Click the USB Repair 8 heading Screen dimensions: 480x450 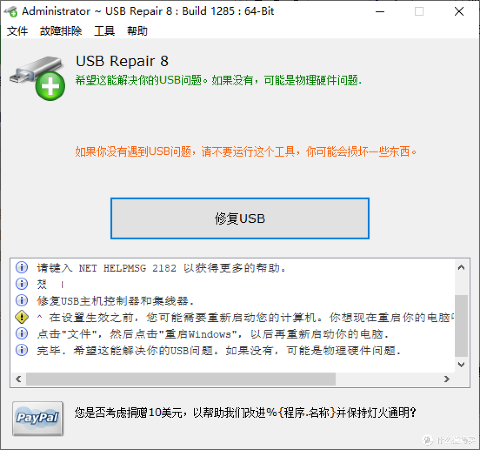pos(122,61)
